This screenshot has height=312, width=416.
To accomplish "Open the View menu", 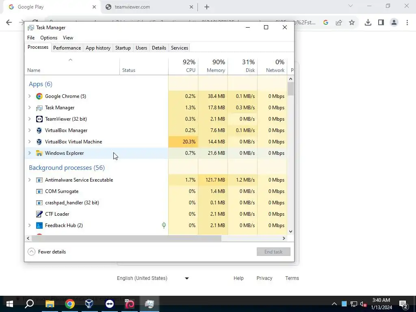I will pos(68,38).
